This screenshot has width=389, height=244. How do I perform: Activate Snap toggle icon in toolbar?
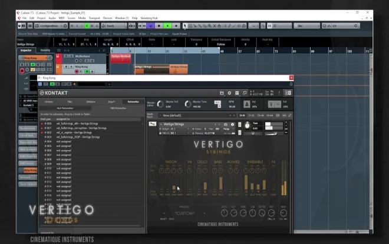pos(269,26)
